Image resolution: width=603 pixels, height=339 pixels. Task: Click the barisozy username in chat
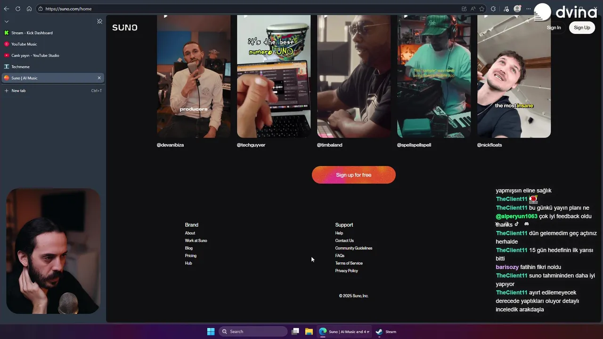click(507, 267)
